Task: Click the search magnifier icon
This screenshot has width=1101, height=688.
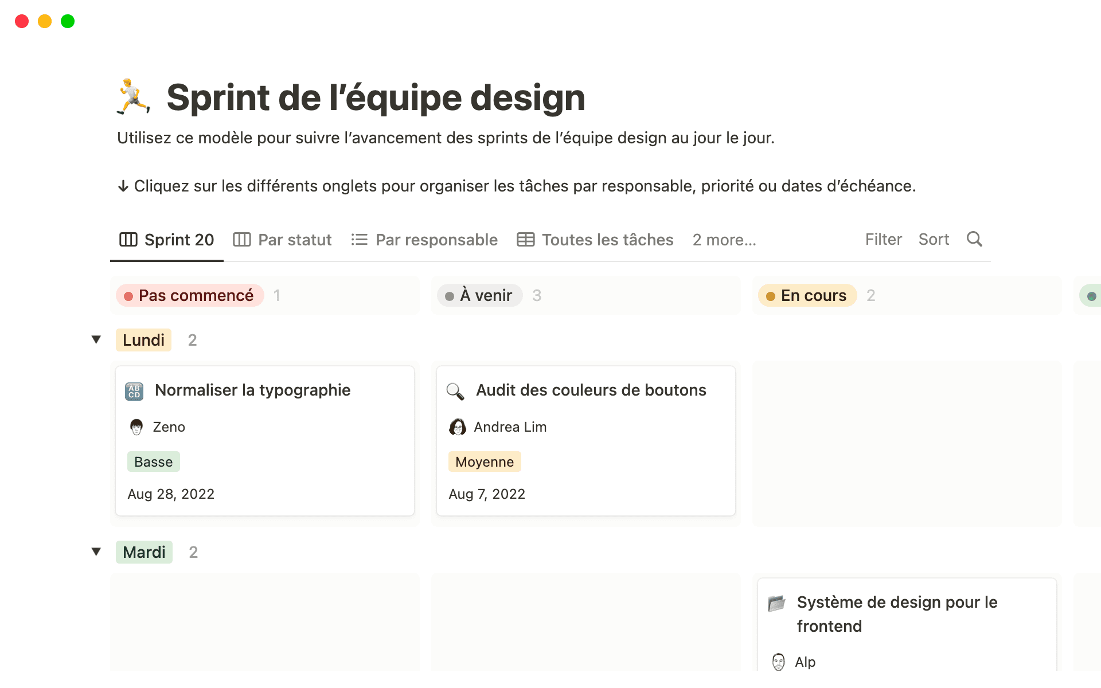Action: (974, 239)
